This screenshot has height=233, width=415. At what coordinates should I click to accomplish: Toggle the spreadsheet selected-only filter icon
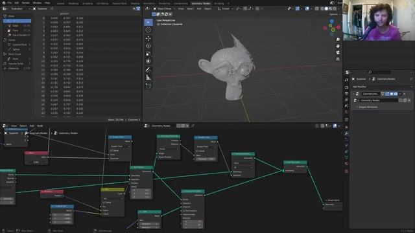(134, 8)
